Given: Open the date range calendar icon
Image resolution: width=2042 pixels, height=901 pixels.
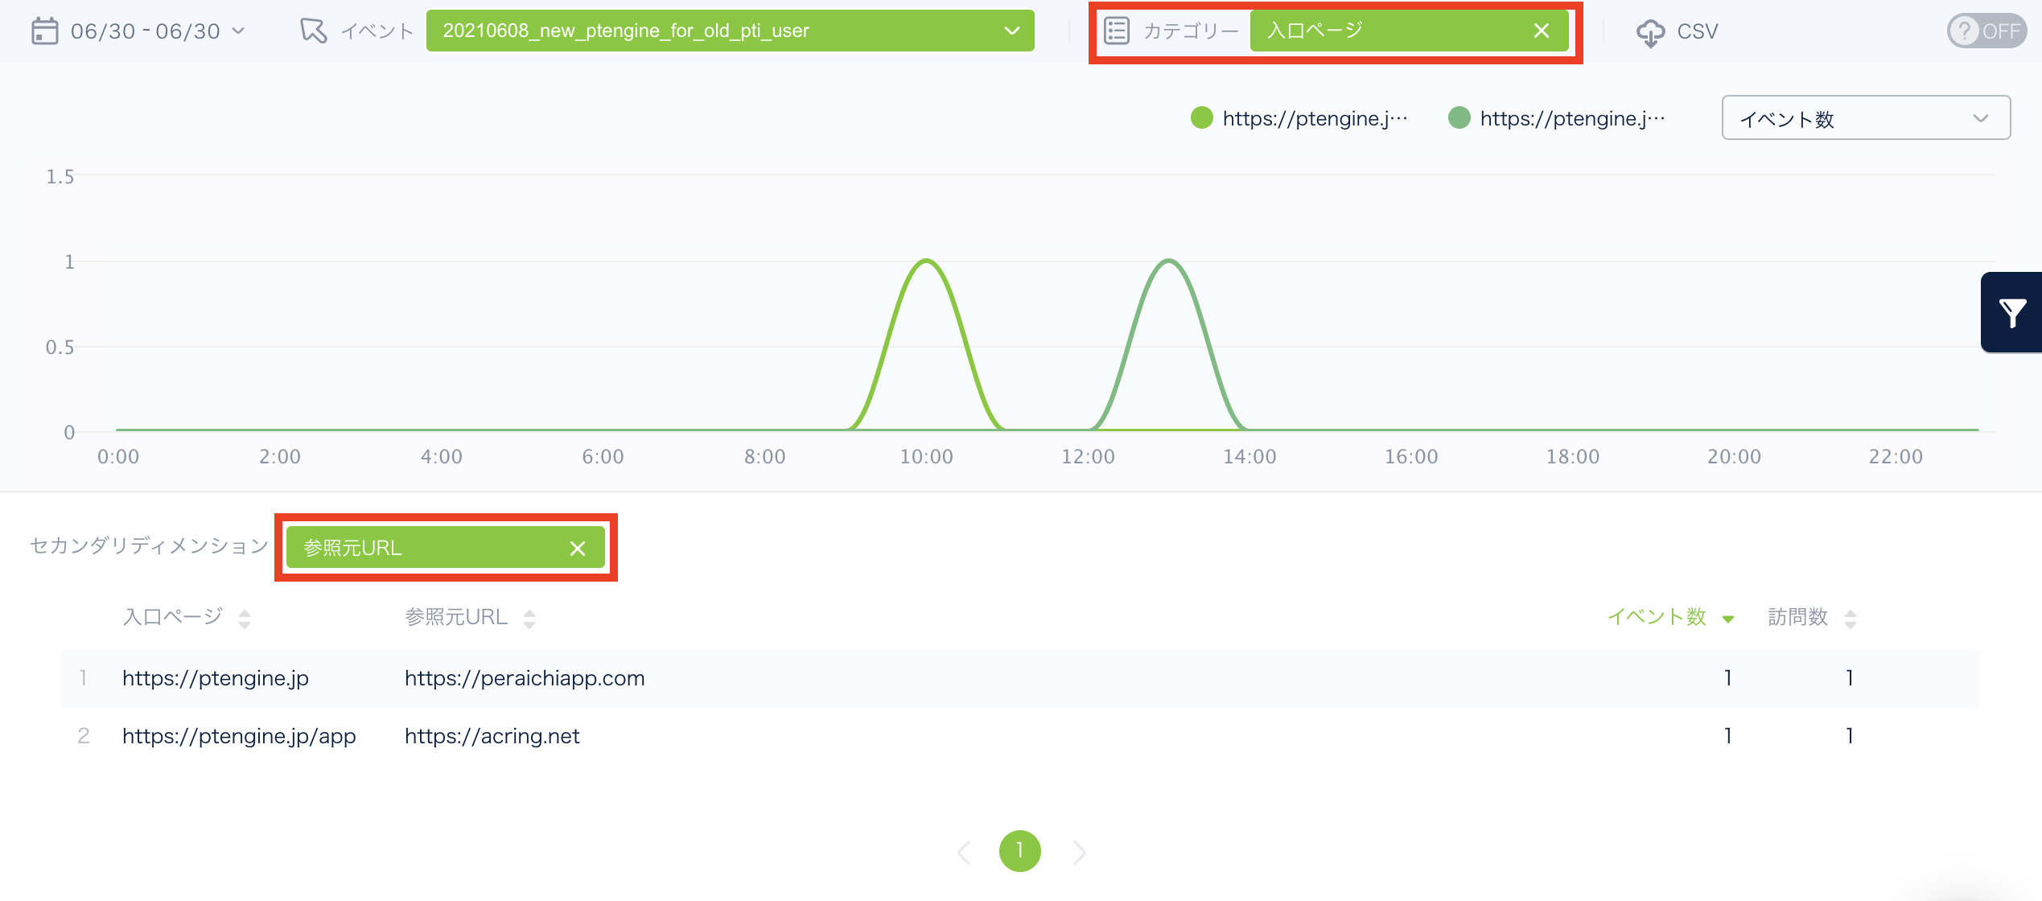Looking at the screenshot, I should [x=44, y=31].
